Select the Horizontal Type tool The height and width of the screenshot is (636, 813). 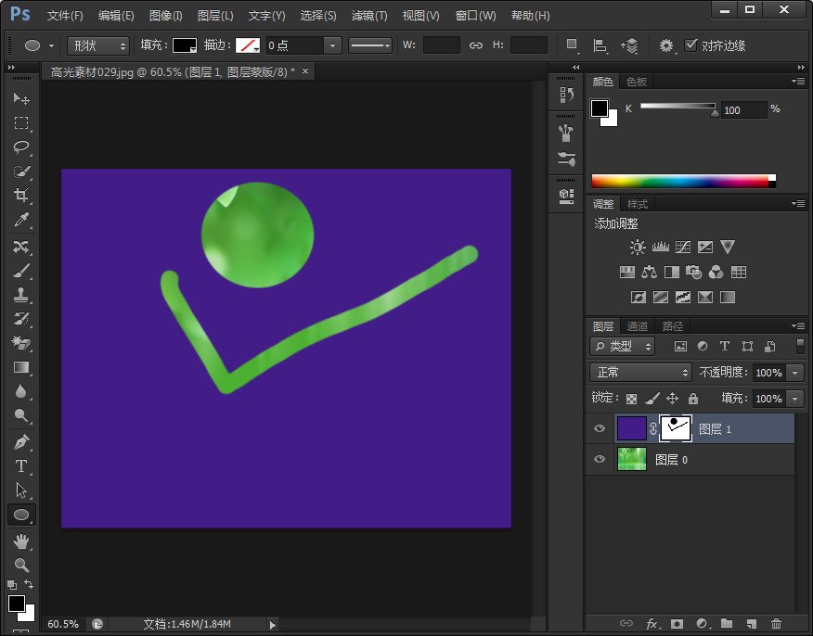click(x=20, y=465)
